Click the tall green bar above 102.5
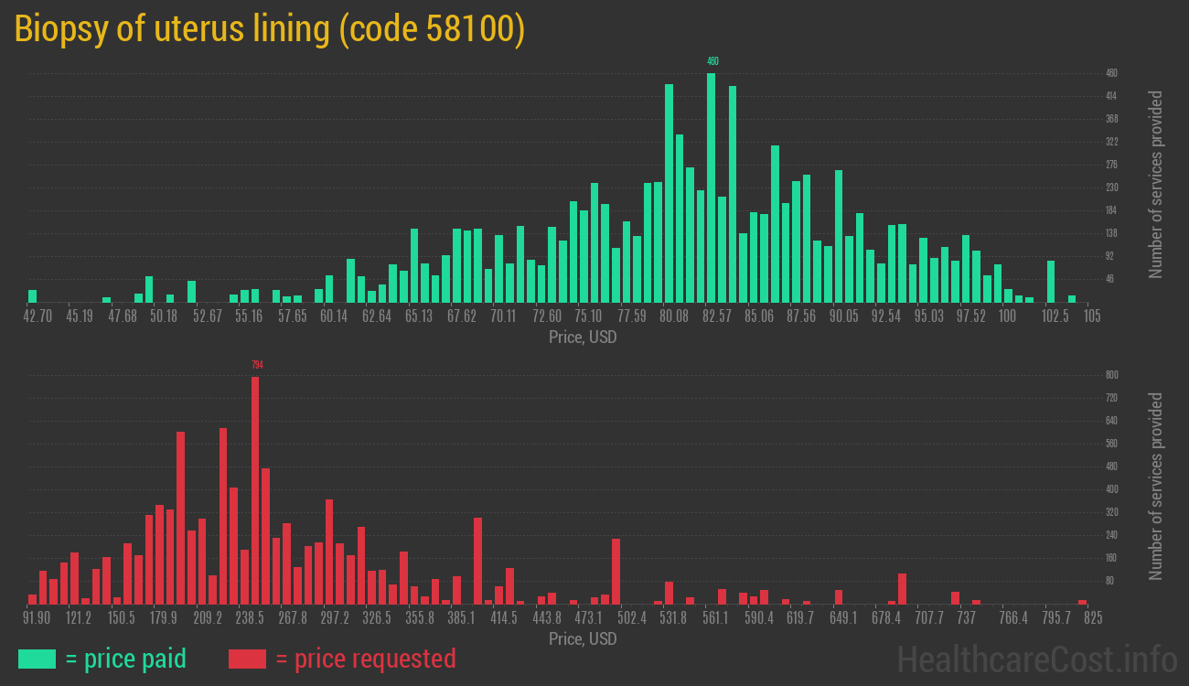1189x686 pixels. [1051, 282]
